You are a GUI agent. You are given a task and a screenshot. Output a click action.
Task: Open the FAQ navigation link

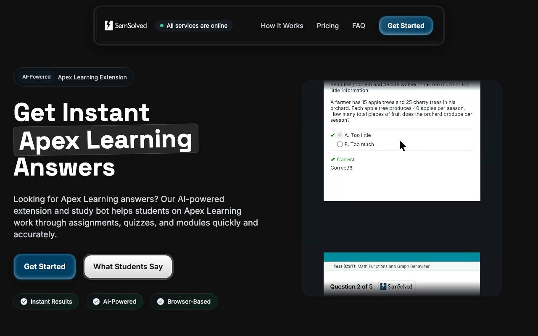pyautogui.click(x=359, y=26)
